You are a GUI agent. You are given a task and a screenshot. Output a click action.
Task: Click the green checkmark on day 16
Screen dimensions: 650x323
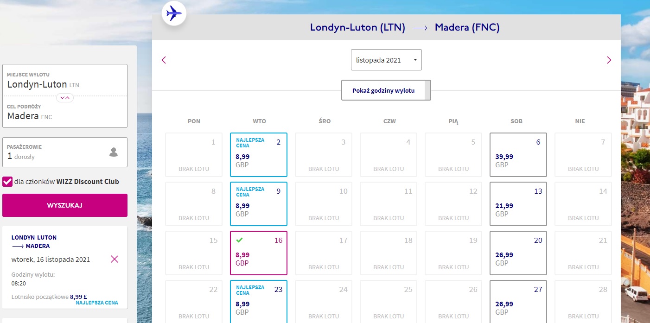[240, 240]
